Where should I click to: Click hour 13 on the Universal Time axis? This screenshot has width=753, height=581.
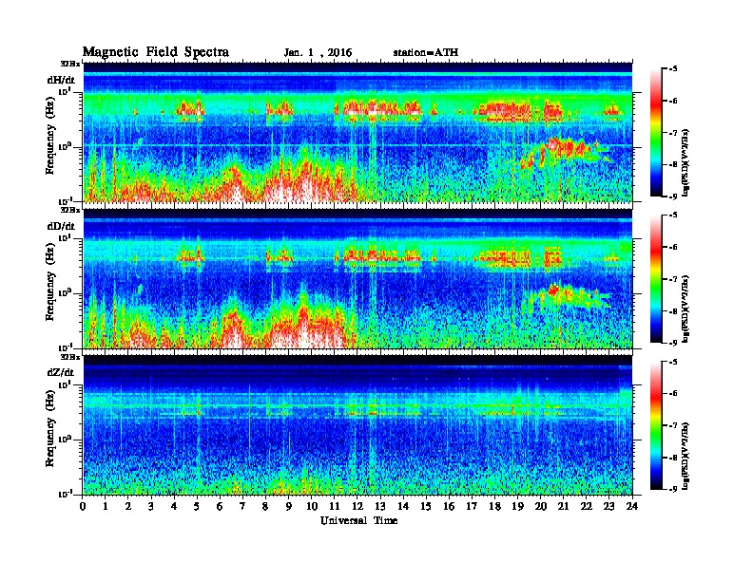380,506
